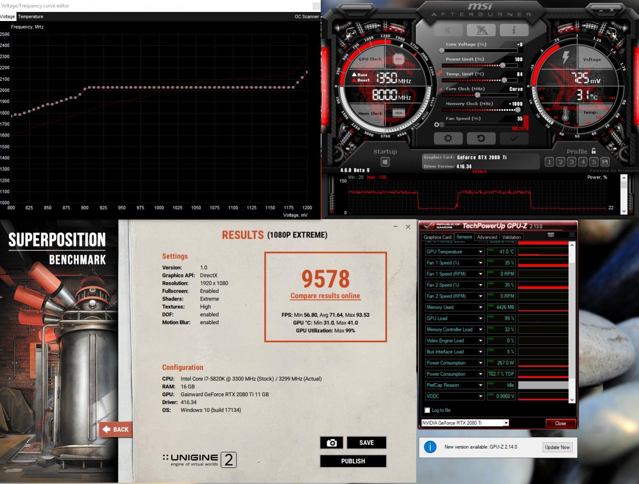The image size is (639, 484).
Task: Open Afterburner Kombustor K button
Action: coord(448,30)
